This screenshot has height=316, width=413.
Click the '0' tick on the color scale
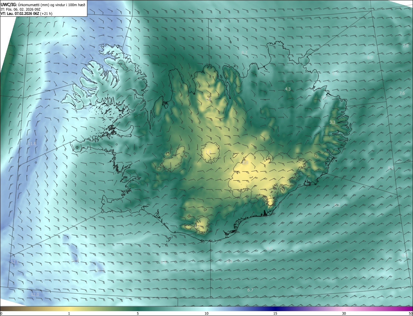pos(1,313)
